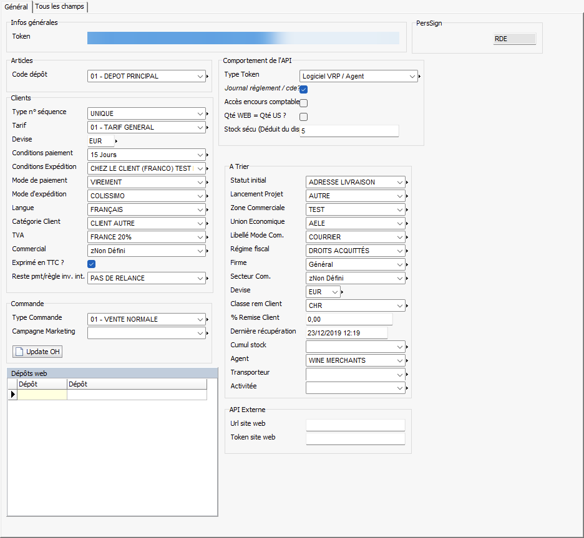
Task: Select the Général tab
Action: (x=16, y=6)
